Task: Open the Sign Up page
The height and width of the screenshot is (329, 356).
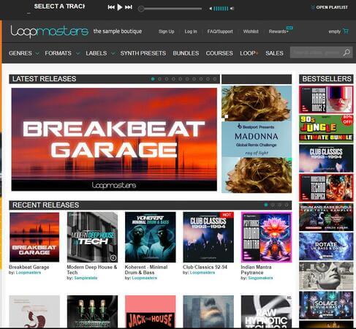Action: tap(166, 31)
